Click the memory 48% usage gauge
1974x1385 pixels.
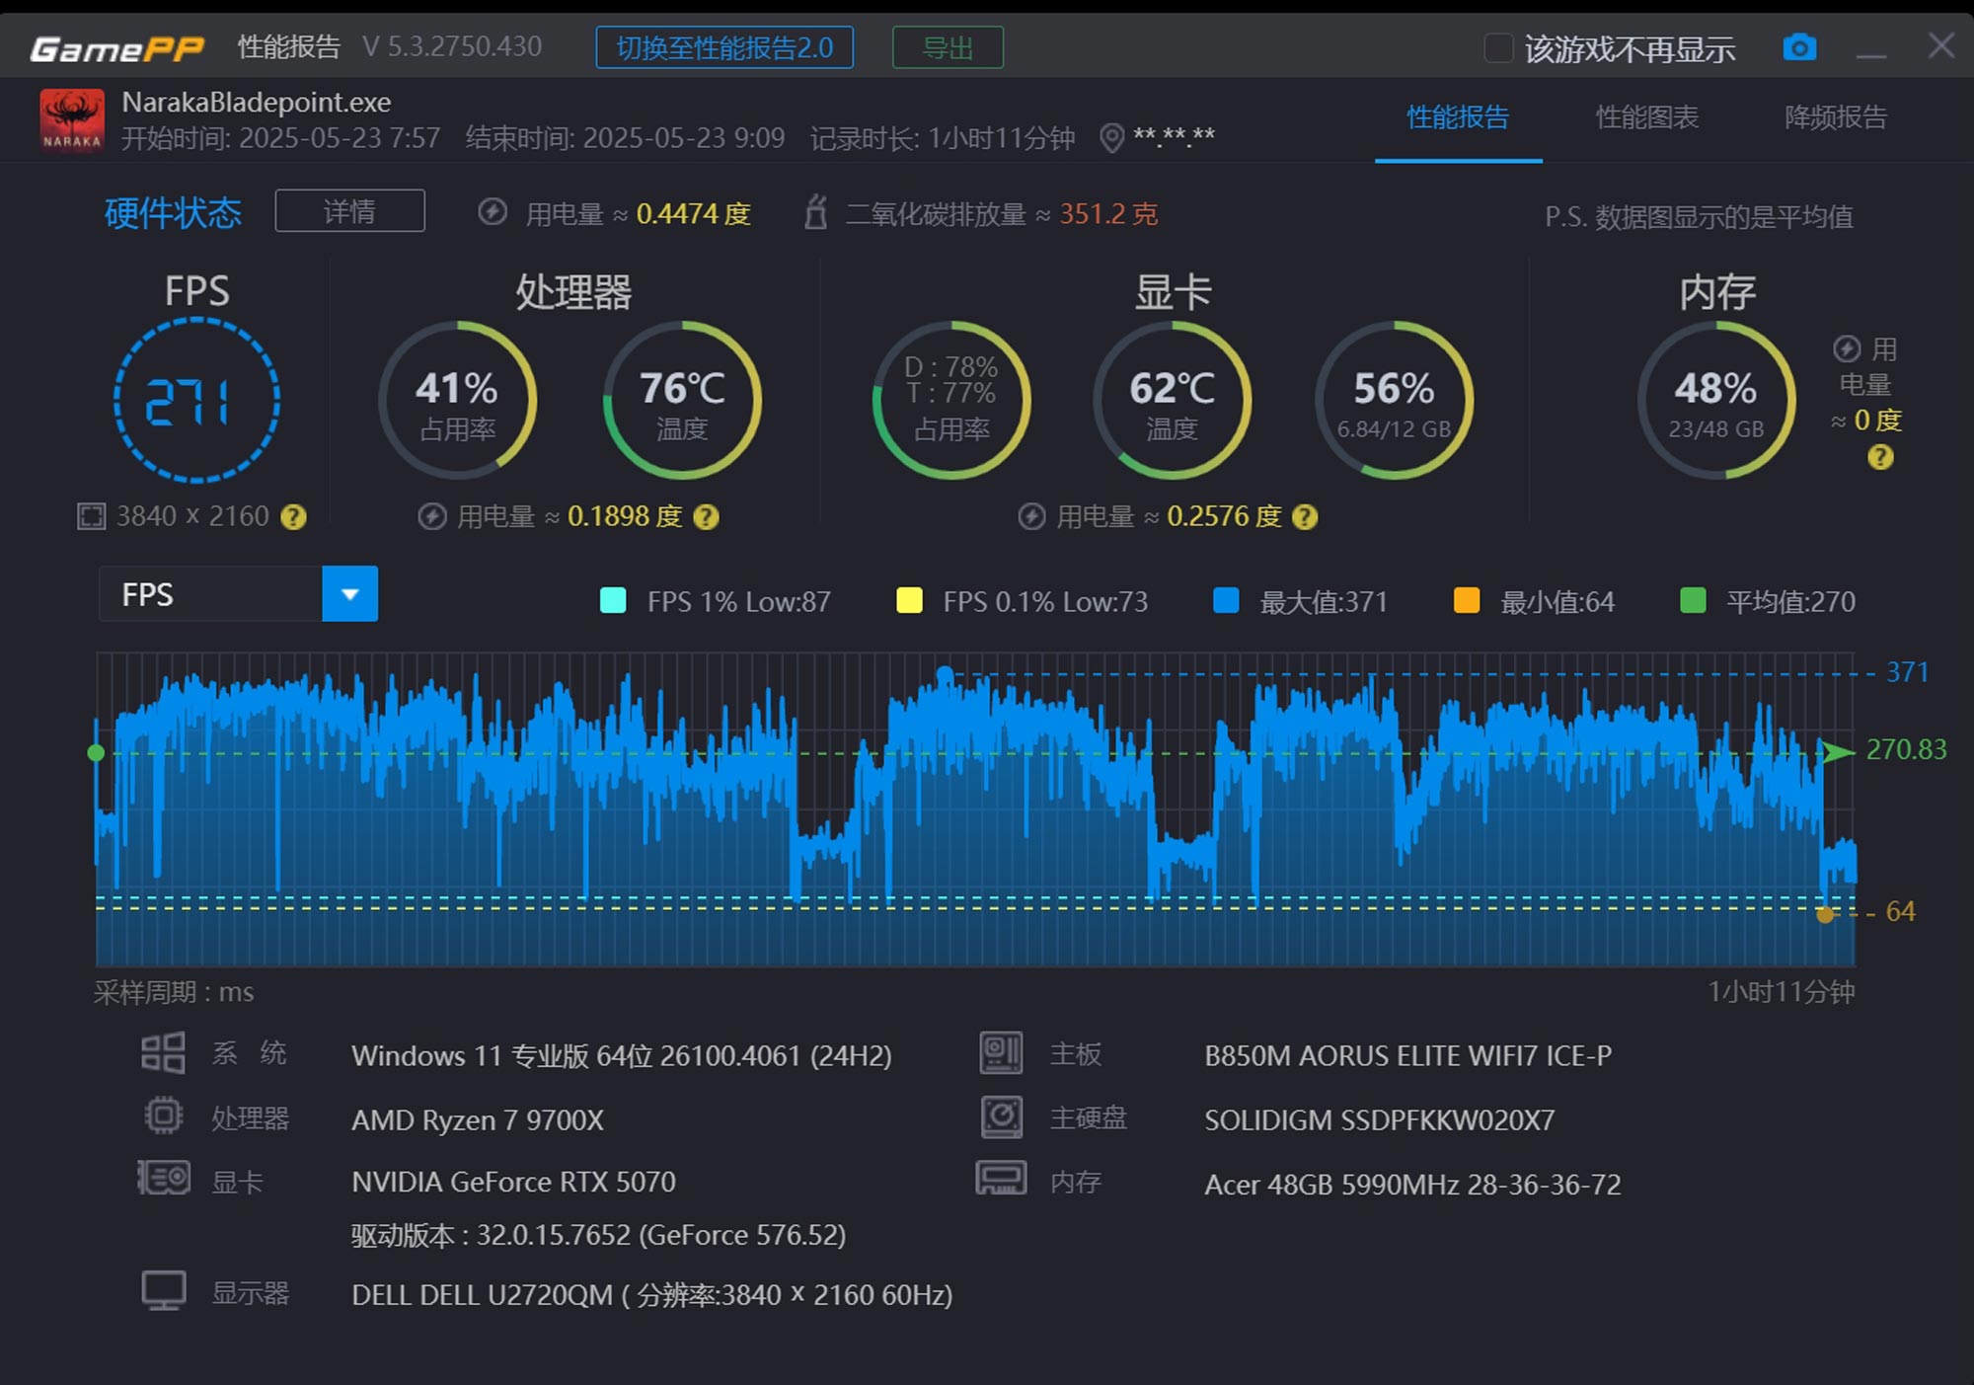pyautogui.click(x=1716, y=400)
